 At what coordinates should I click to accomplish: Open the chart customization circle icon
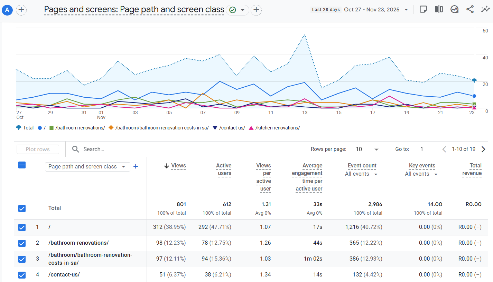454,10
